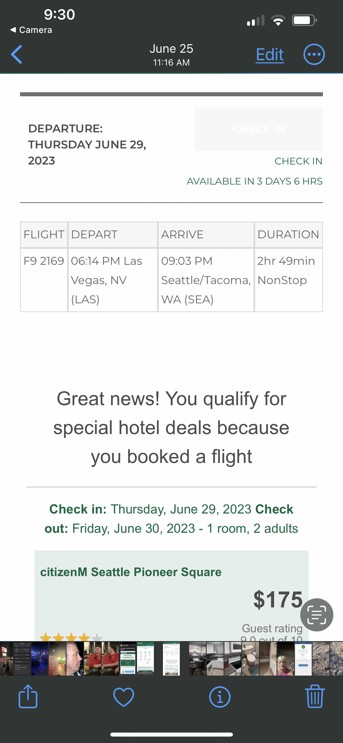Tap the Edit link
The image size is (343, 743).
270,54
